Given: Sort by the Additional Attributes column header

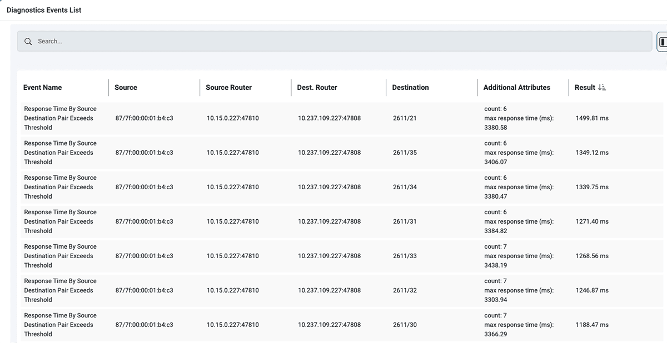Looking at the screenshot, I should click(x=517, y=88).
